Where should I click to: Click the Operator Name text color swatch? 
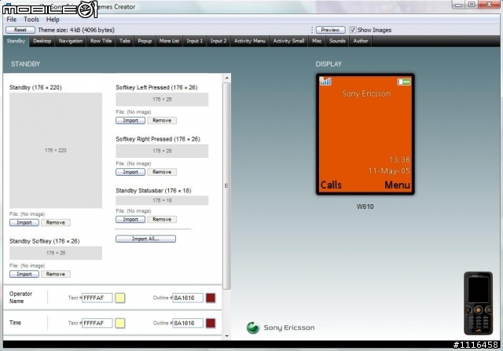[x=120, y=298]
